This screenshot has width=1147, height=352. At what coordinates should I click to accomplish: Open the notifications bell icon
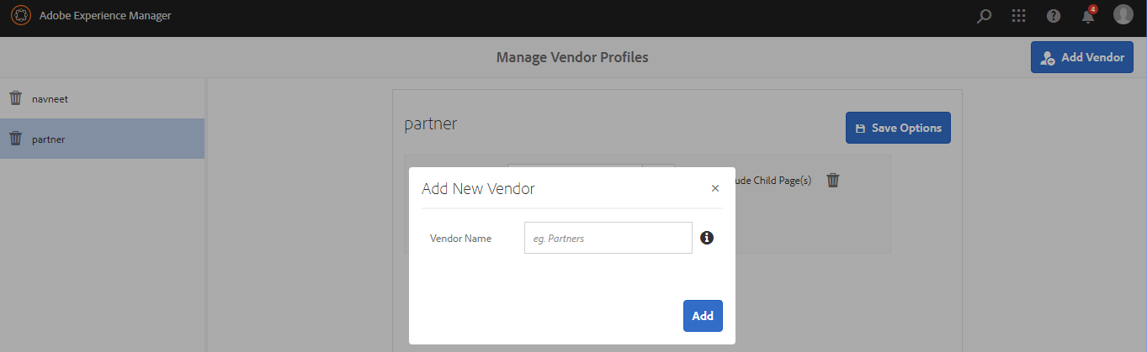tap(1088, 15)
